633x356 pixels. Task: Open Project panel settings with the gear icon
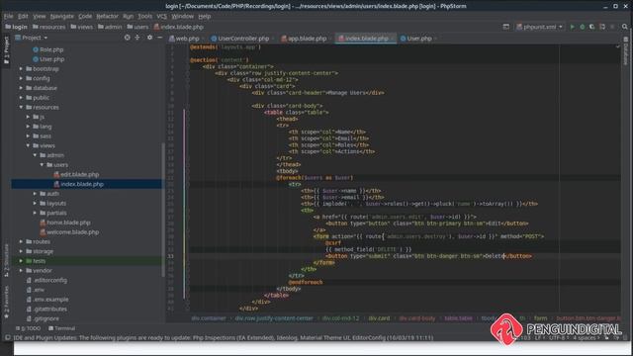click(149, 38)
